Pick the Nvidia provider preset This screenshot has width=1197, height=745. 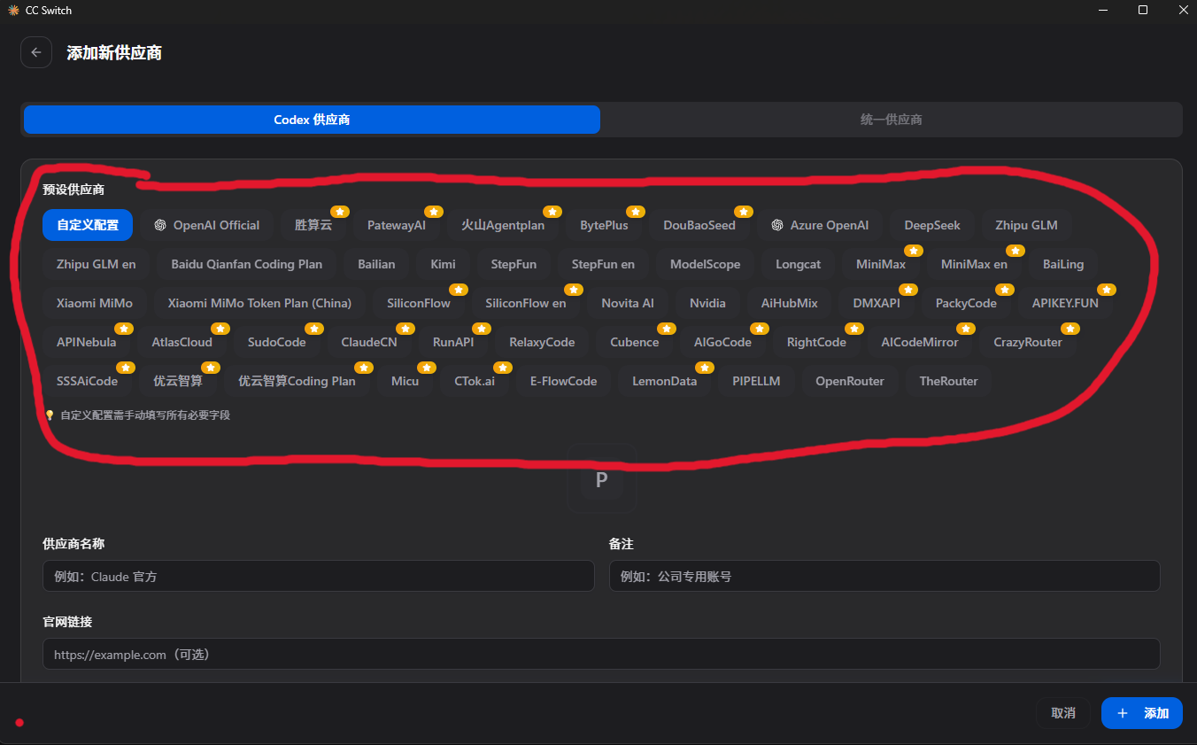(707, 303)
